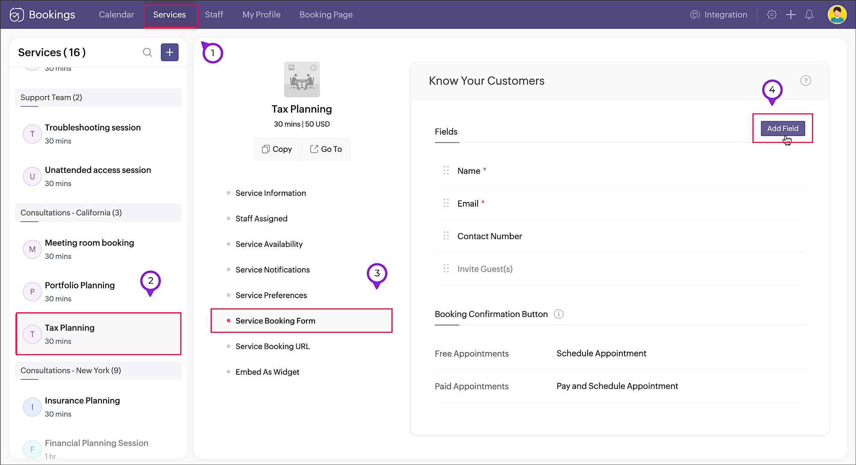856x465 pixels.
Task: Click the Tax Planning service thumbnail image
Action: [x=302, y=80]
